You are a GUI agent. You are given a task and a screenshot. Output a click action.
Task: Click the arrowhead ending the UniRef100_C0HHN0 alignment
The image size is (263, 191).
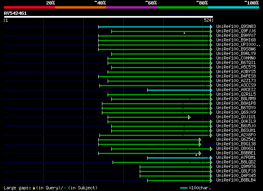click(x=211, y=58)
